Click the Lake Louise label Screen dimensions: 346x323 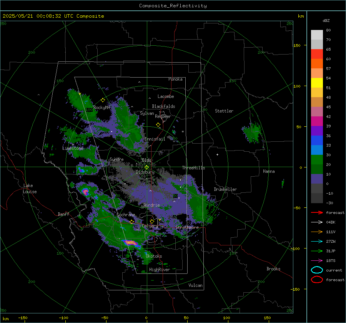click(x=30, y=189)
